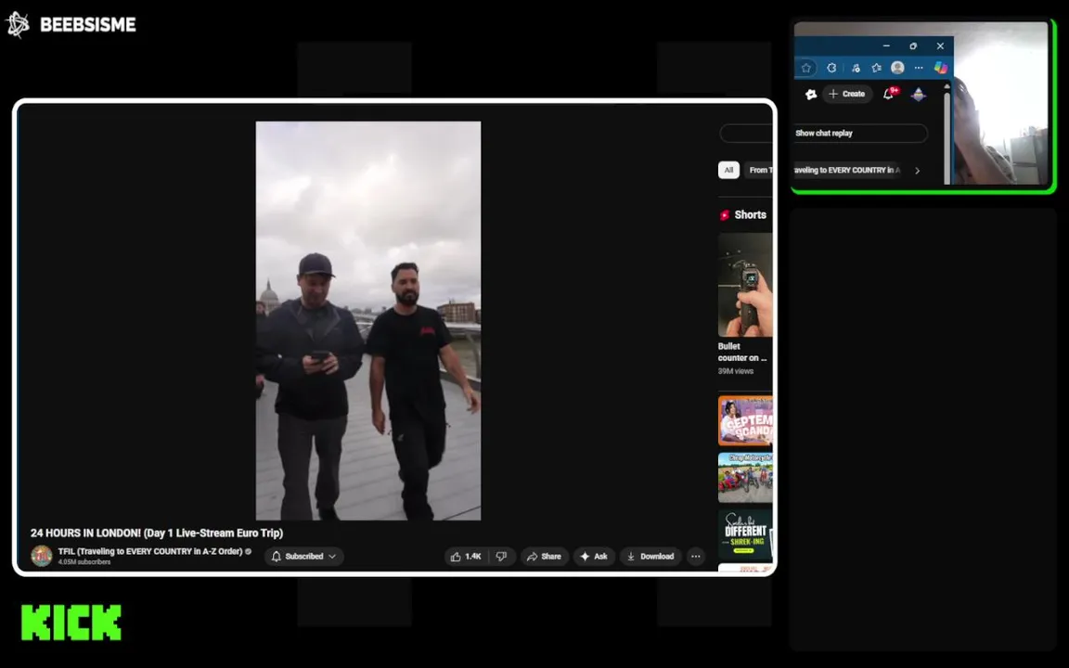Click the inset window vertical scrollbar thumb

(x=947, y=136)
